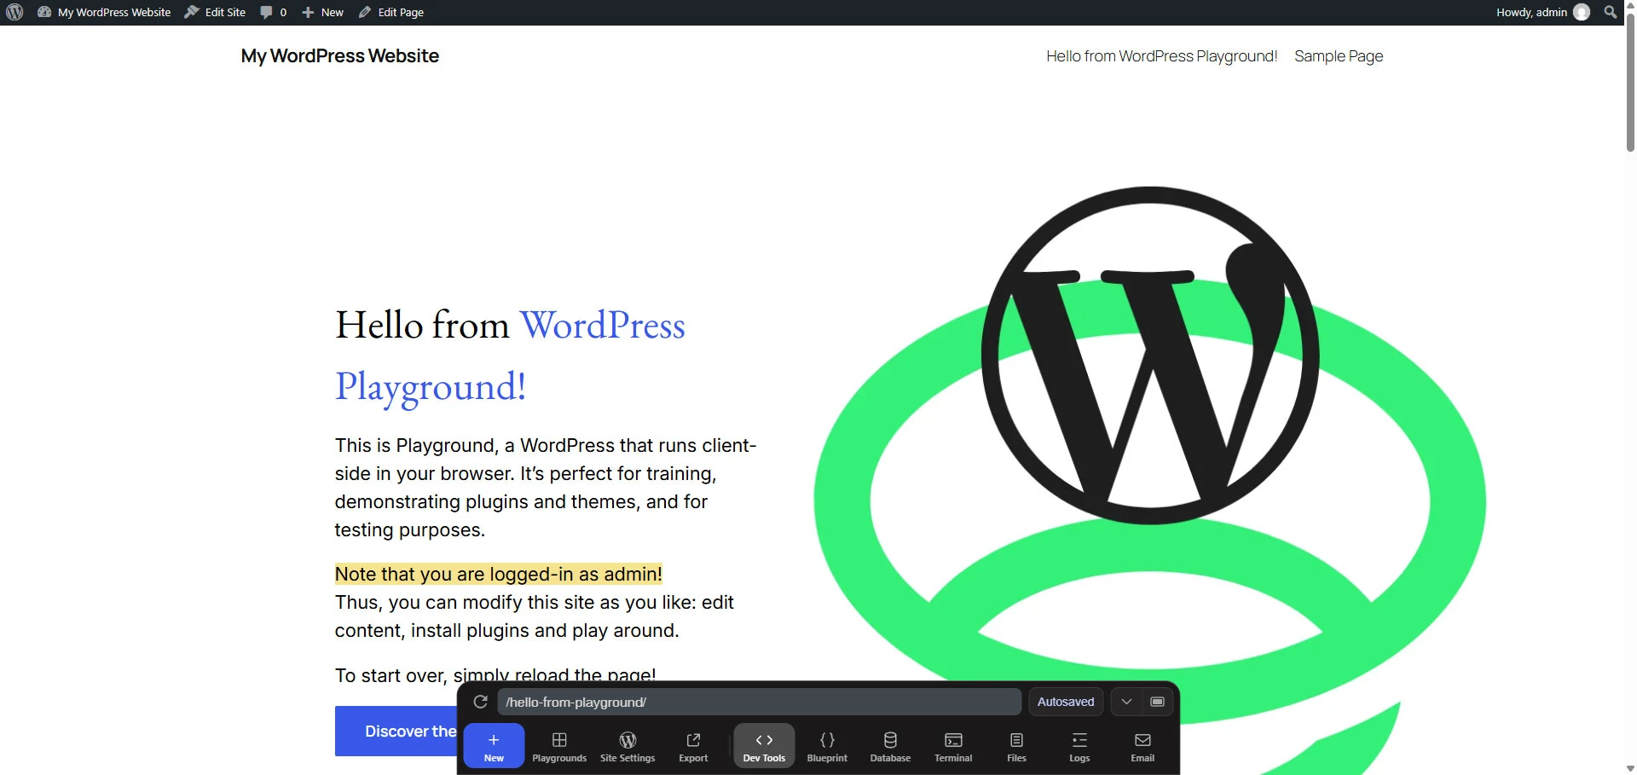The width and height of the screenshot is (1637, 775).
Task: Click the Export tool
Action: click(693, 745)
